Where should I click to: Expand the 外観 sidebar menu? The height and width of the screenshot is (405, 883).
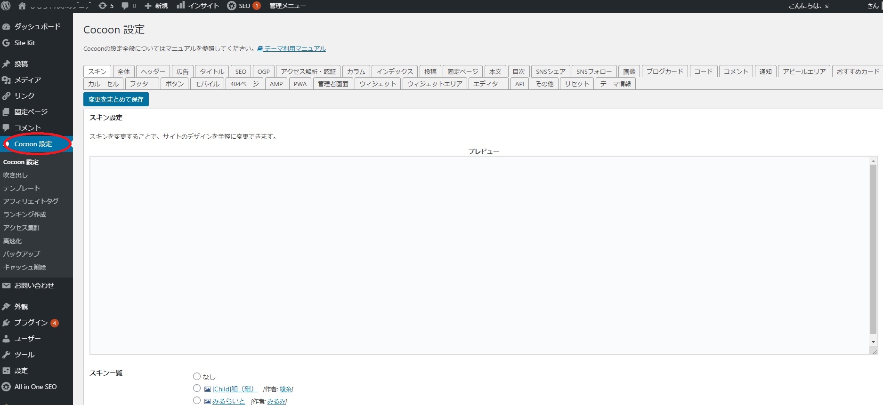click(21, 307)
